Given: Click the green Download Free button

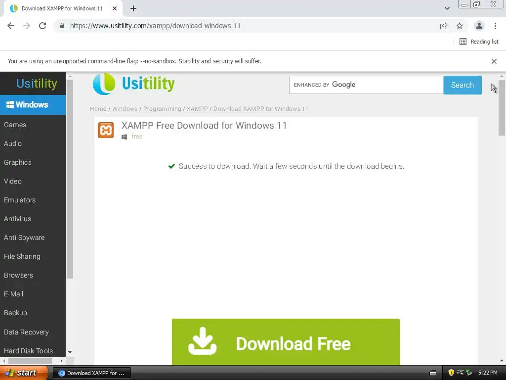Looking at the screenshot, I should [286, 342].
